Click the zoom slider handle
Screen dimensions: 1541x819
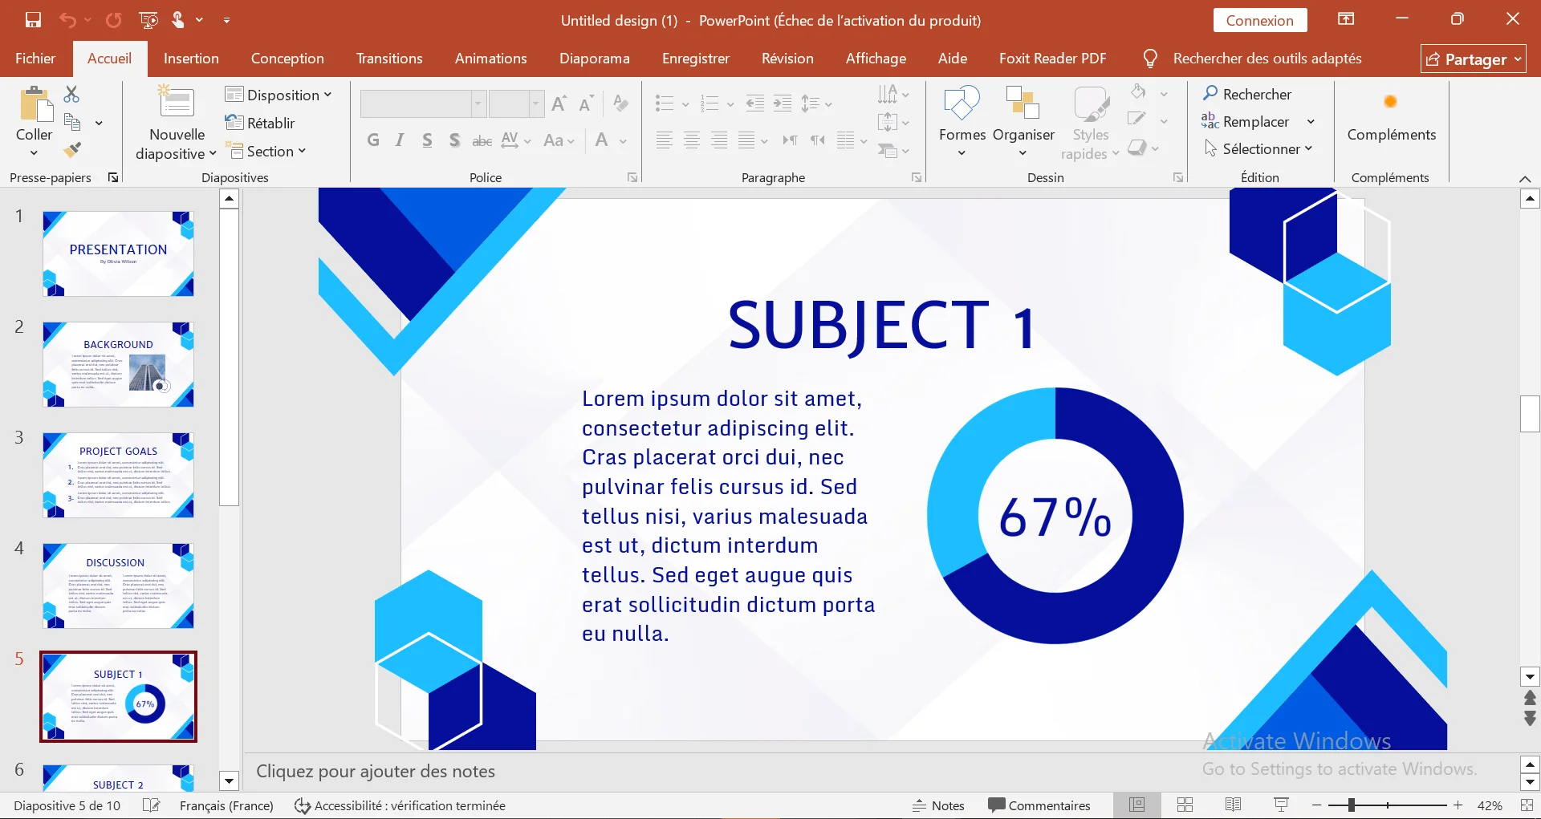[1352, 805]
